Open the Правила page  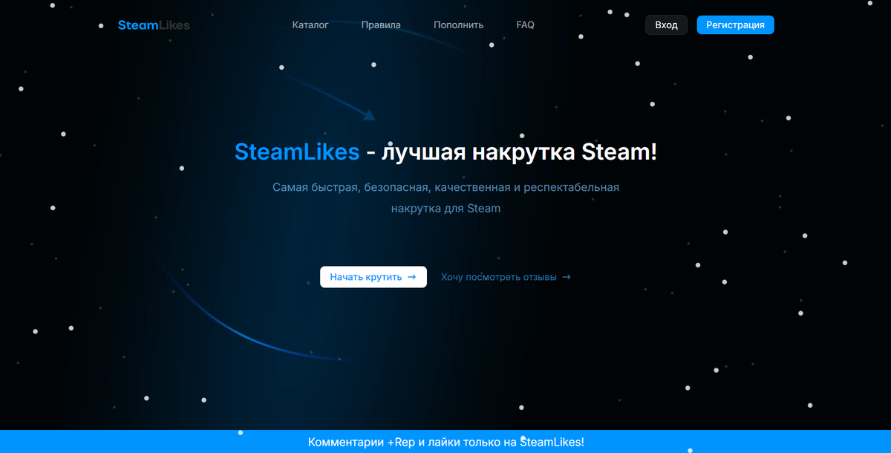381,25
